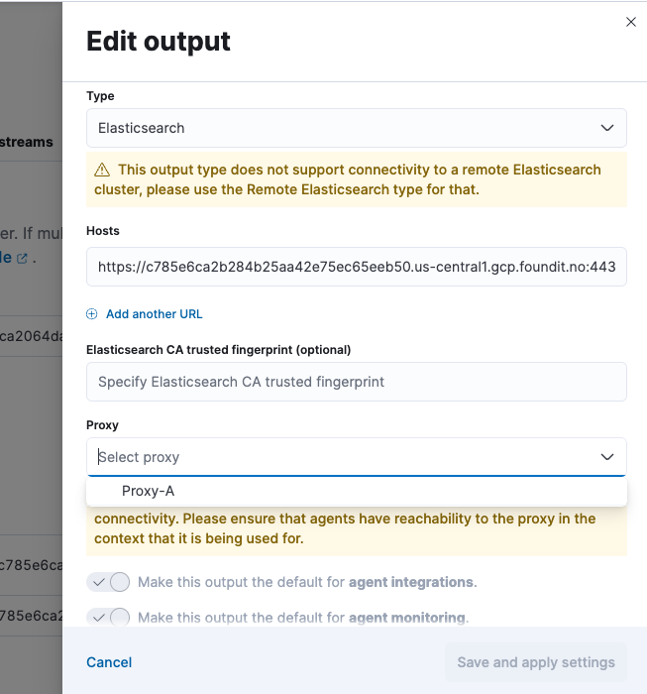Viewport: 647px width, 694px height.
Task: Click into the Select proxy search box
Action: (x=337, y=457)
